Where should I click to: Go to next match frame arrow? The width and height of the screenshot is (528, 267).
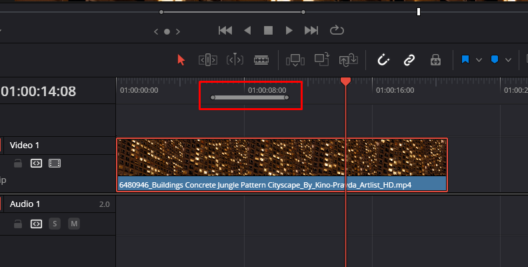(x=178, y=31)
